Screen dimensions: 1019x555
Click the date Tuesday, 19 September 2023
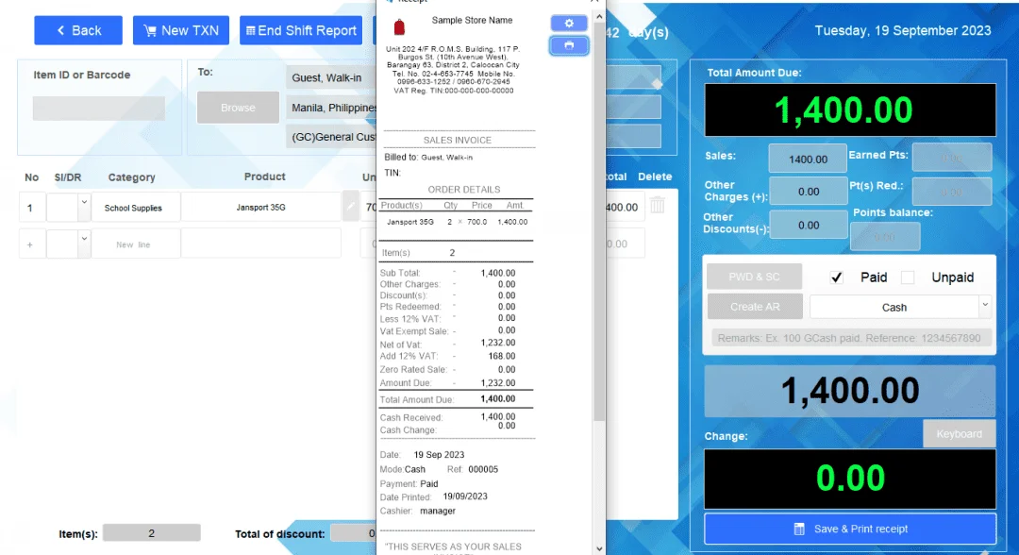pyautogui.click(x=903, y=30)
